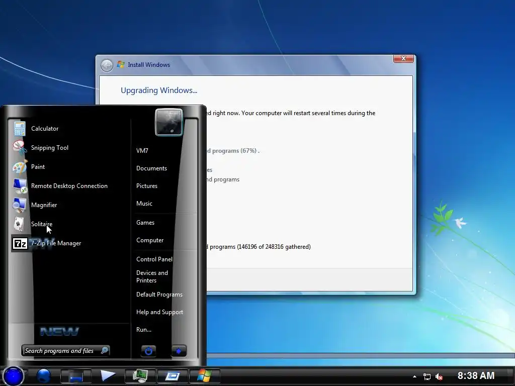Click the blue Start orb

pos(14,376)
